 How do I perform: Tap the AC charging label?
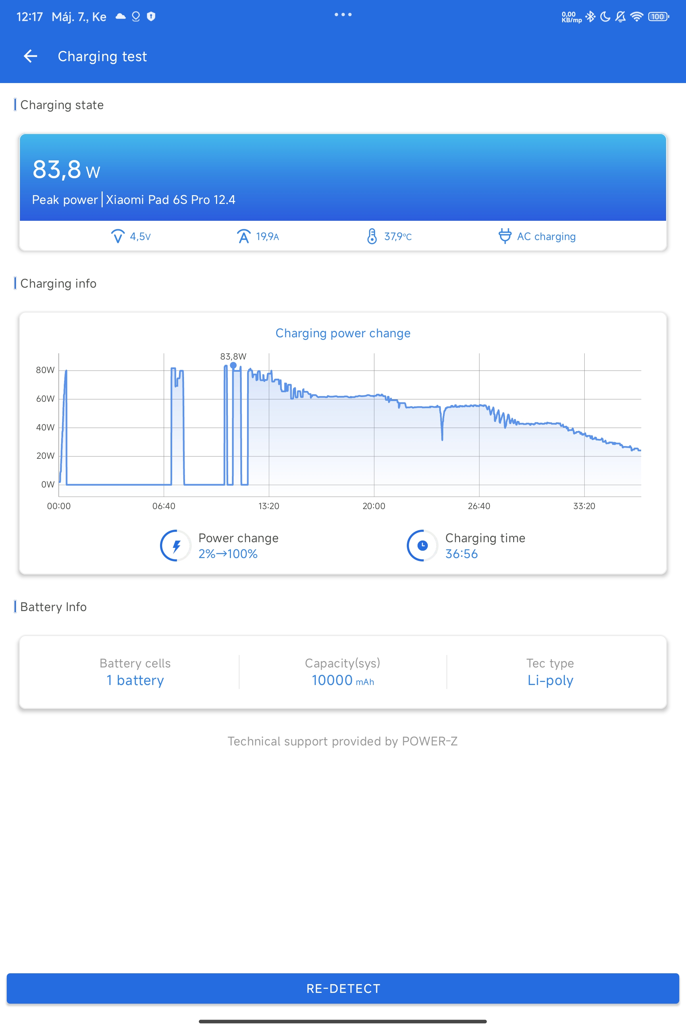[x=546, y=237]
